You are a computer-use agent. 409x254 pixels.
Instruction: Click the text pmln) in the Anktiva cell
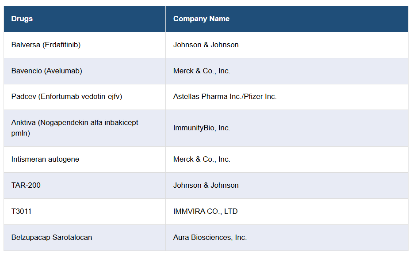click(21, 133)
